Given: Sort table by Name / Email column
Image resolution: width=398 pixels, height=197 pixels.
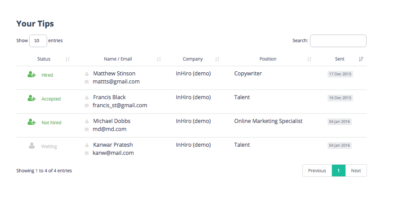Looking at the screenshot, I should (118, 59).
